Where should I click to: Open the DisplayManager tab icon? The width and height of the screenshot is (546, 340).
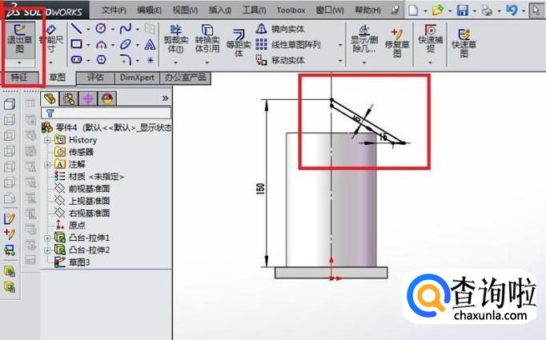[107, 99]
